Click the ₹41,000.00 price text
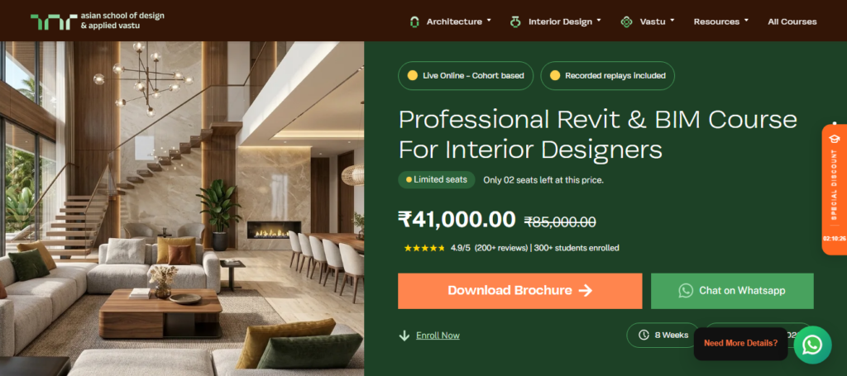This screenshot has width=847, height=376. (x=457, y=219)
